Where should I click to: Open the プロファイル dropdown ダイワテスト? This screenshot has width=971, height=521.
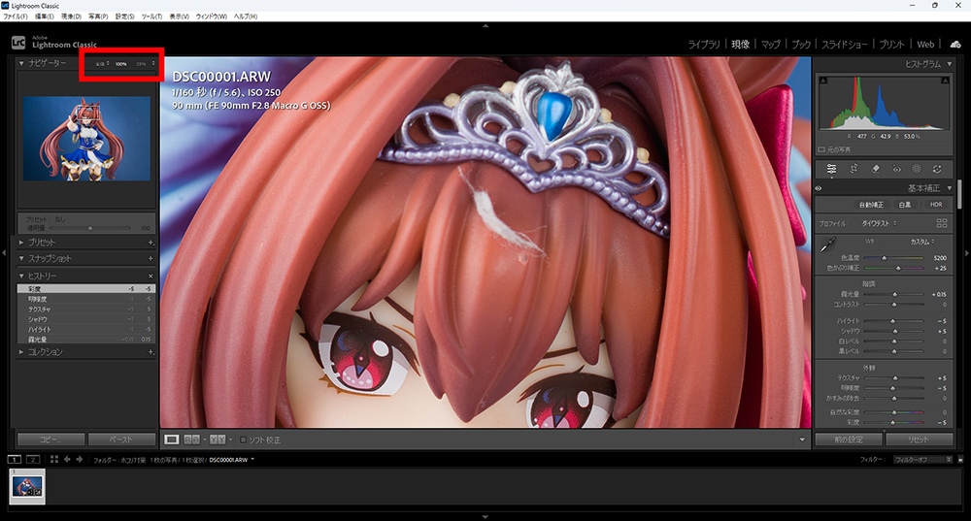(879, 223)
